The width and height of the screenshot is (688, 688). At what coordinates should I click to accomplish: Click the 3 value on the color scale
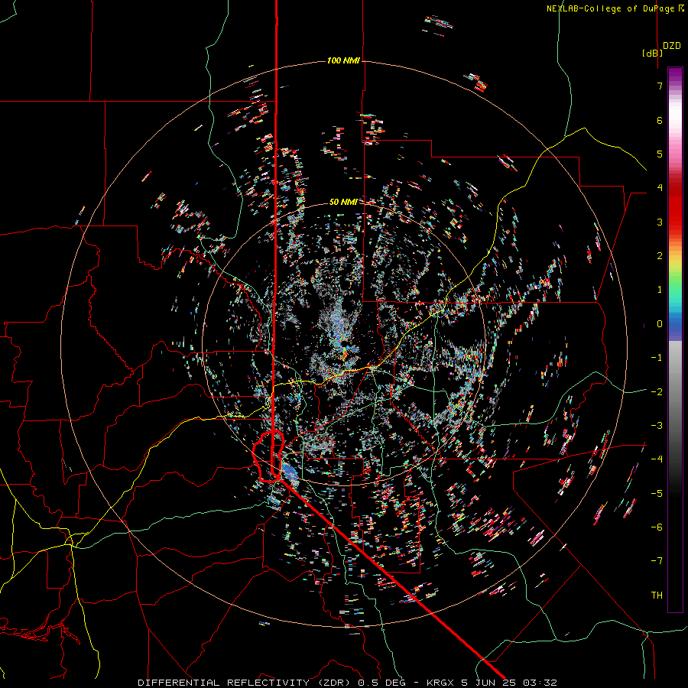660,222
